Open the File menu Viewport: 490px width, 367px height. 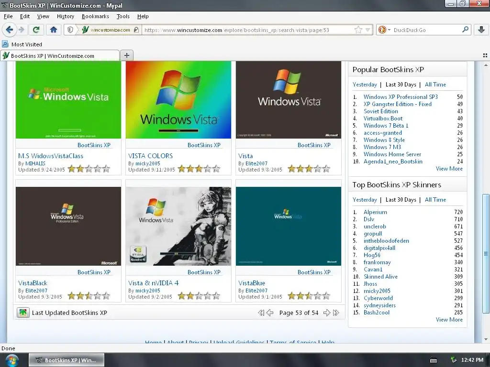pyautogui.click(x=8, y=16)
